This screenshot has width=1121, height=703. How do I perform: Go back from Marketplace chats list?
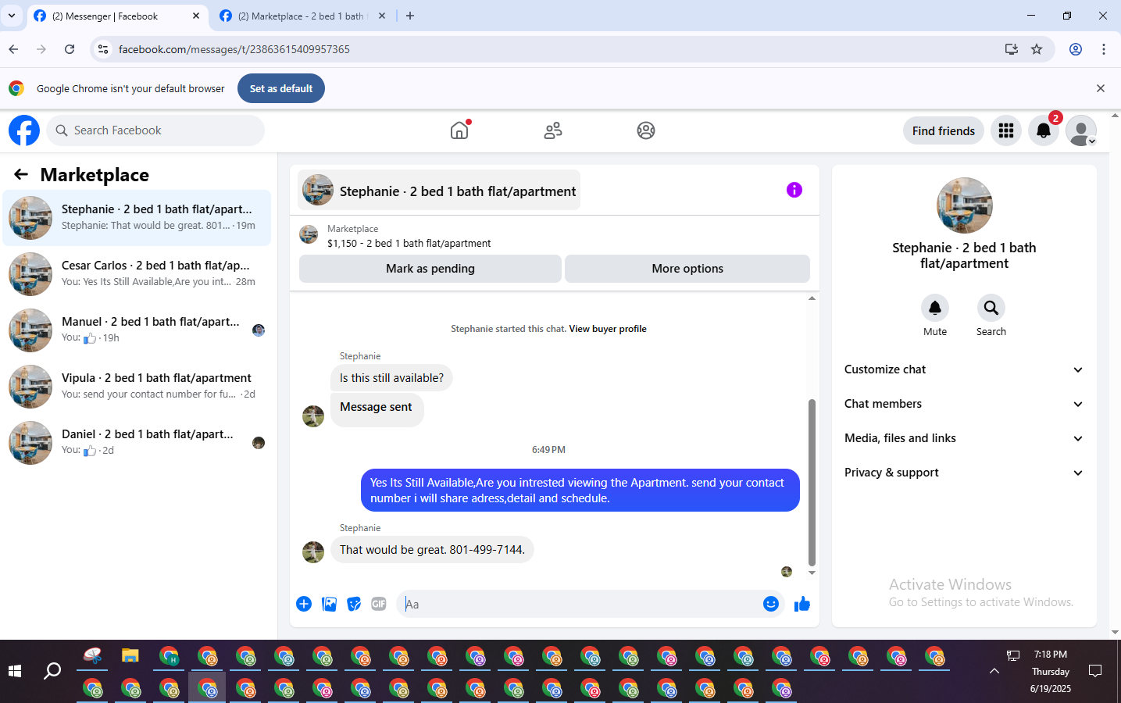[x=21, y=174]
